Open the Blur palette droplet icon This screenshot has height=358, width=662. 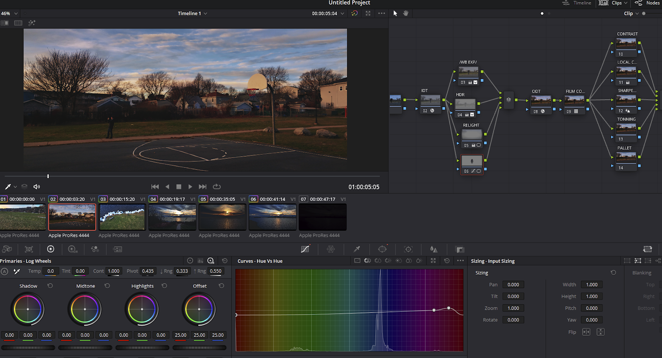pos(434,249)
